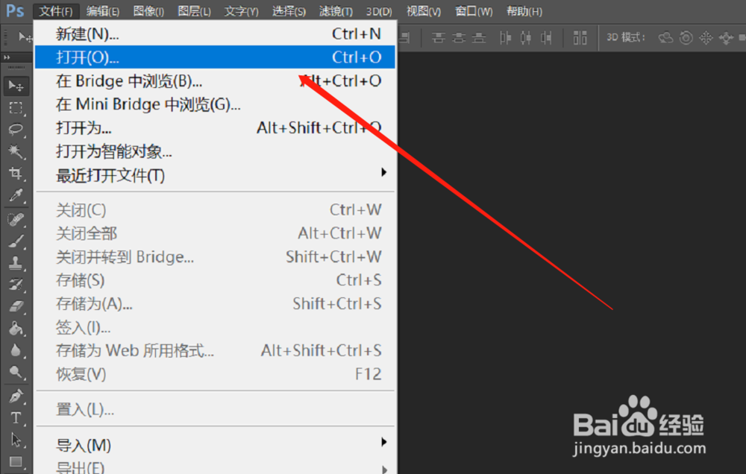
Task: Click the Distribute Top Edges icon
Action: click(438, 37)
